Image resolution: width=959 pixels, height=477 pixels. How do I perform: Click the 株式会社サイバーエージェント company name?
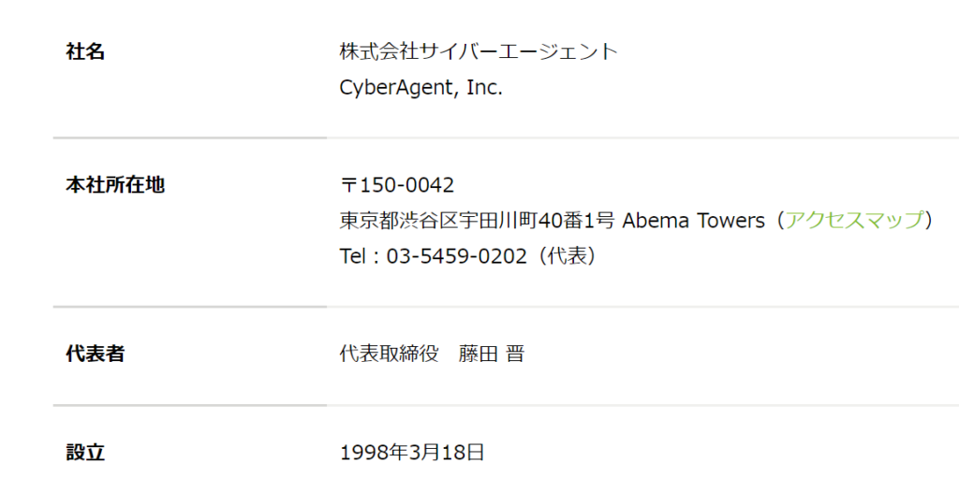(x=479, y=52)
